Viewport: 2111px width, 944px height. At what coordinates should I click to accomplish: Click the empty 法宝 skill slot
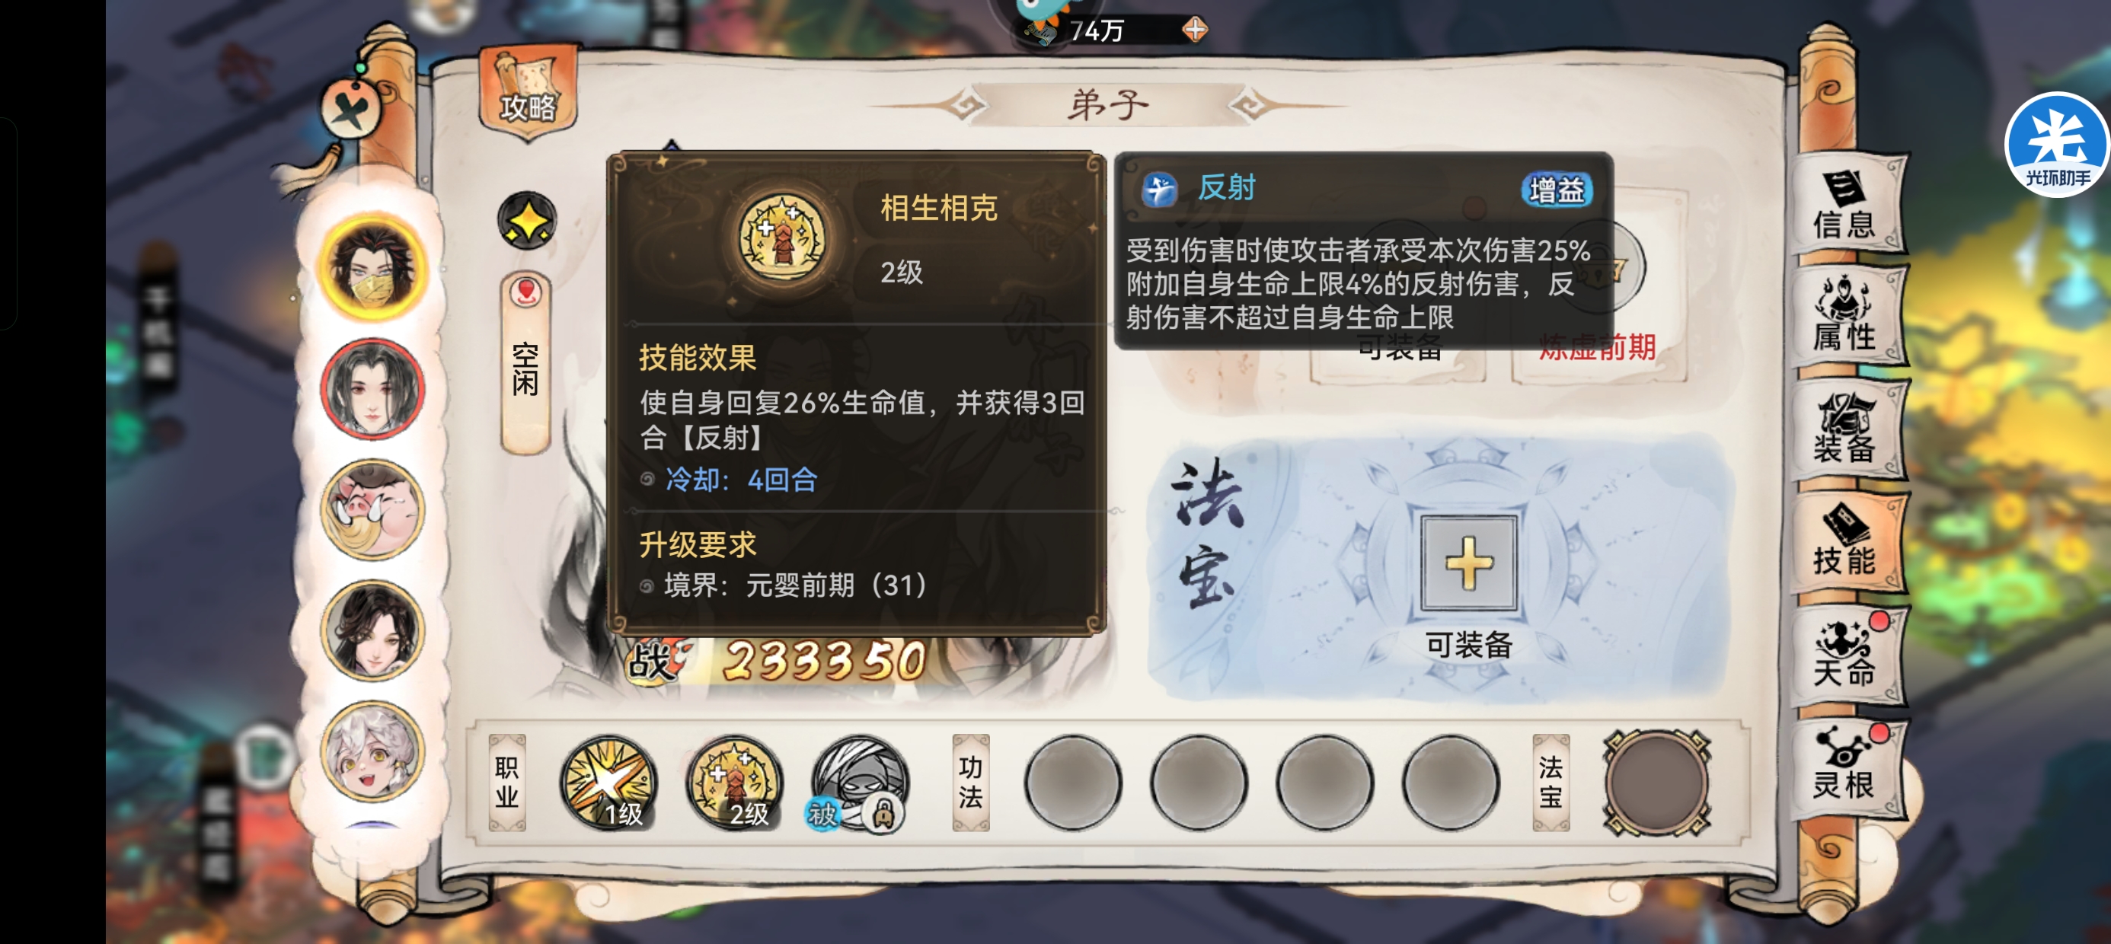point(1656,783)
